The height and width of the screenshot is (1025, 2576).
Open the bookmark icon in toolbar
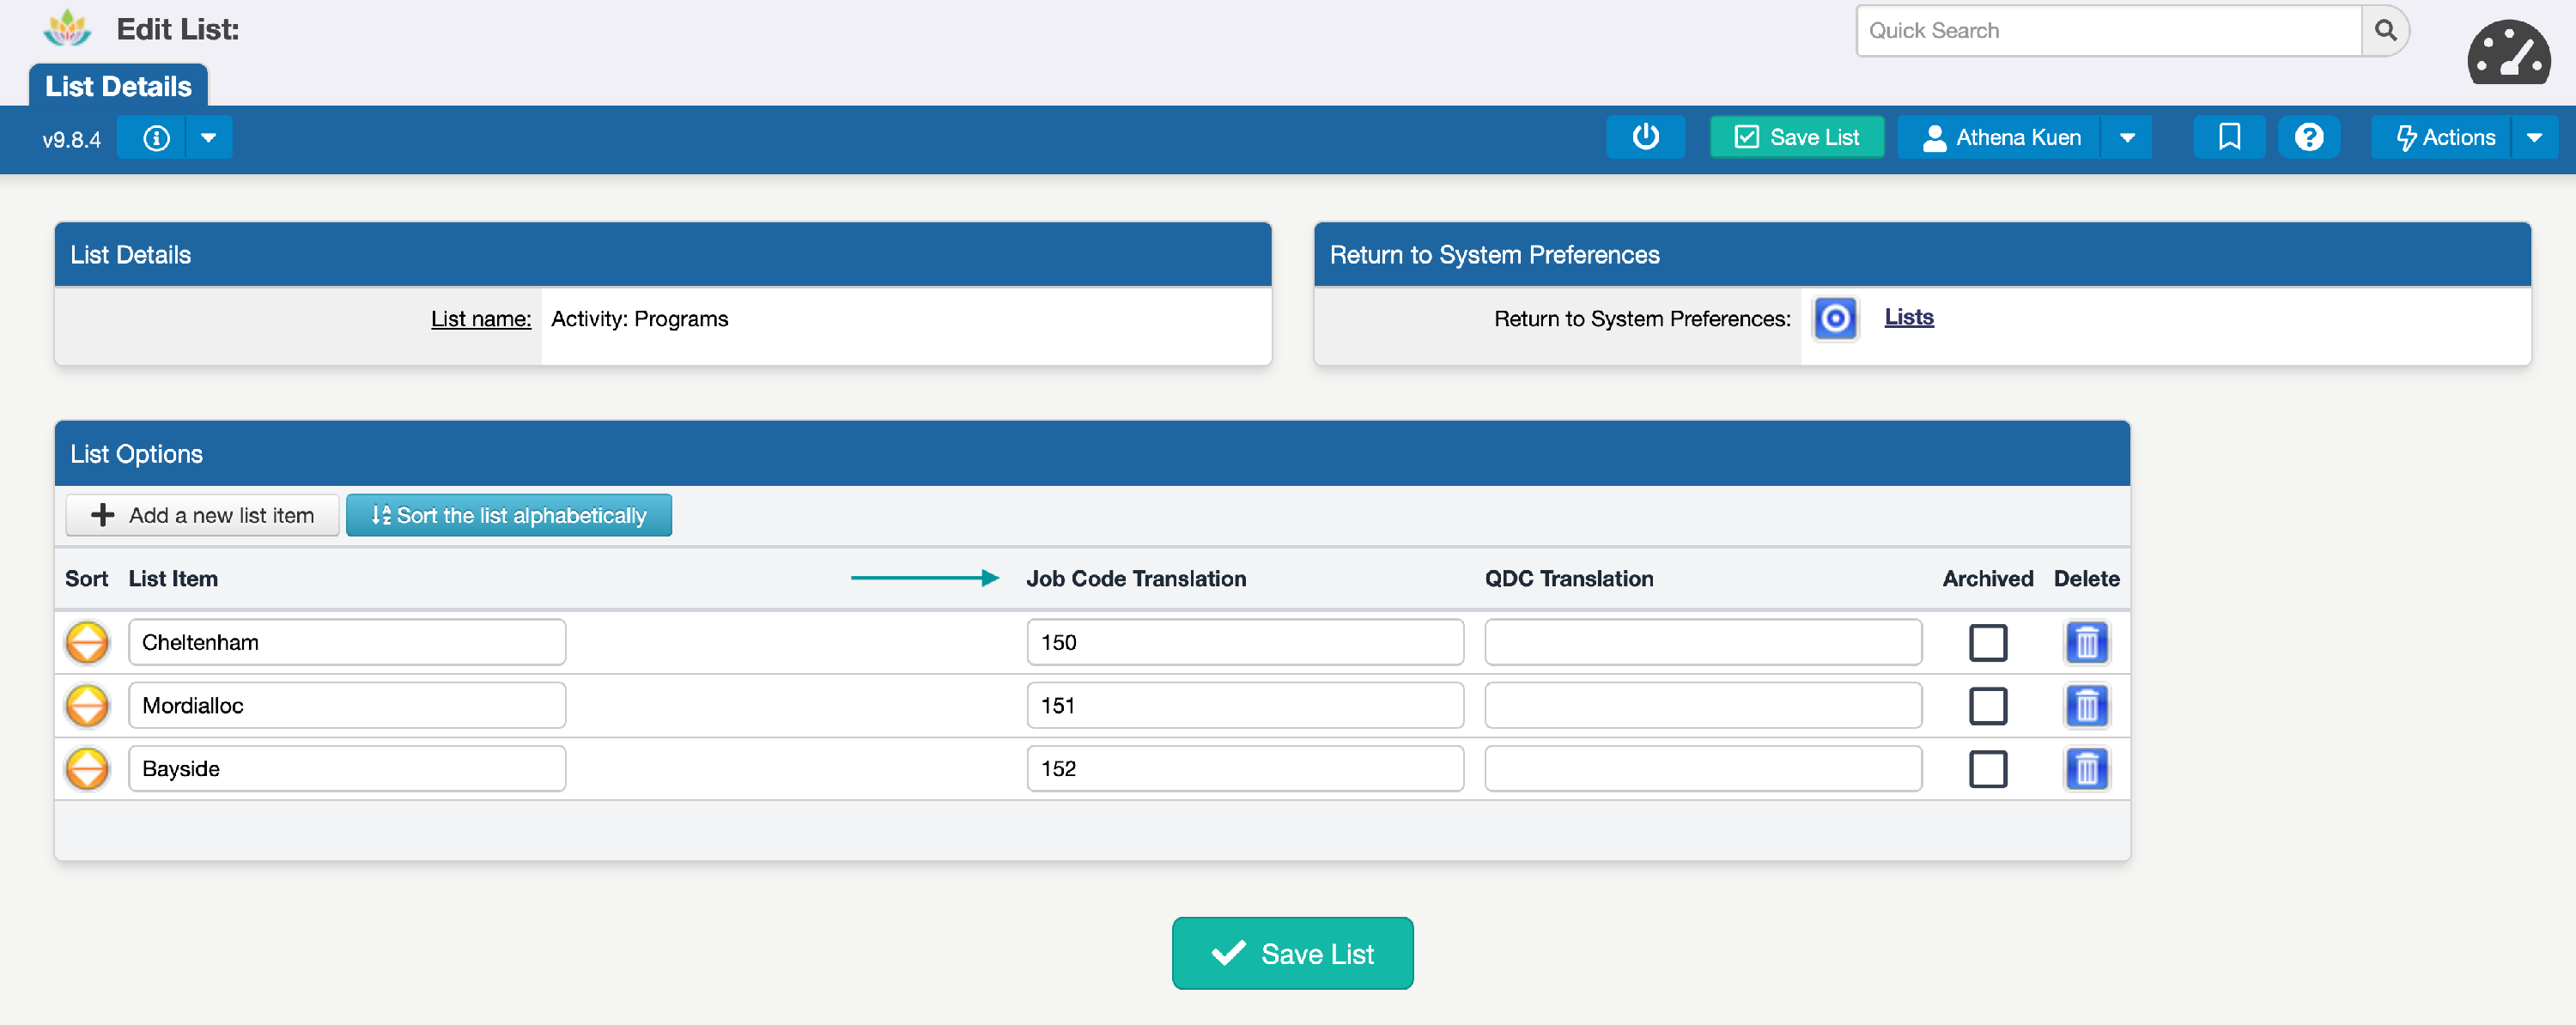click(x=2228, y=137)
